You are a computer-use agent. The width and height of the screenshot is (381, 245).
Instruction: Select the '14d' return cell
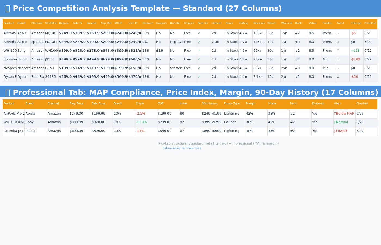pos(273,42)
